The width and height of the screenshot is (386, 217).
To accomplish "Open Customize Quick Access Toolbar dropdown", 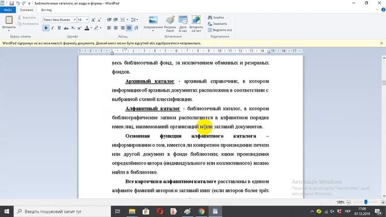I will (x=30, y=4).
